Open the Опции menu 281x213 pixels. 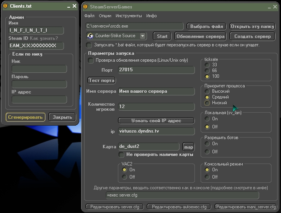pos(105,16)
